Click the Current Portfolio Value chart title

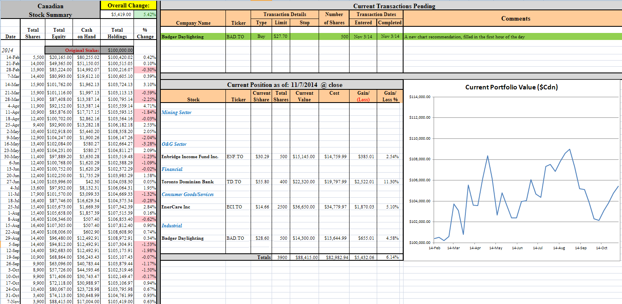[512, 87]
